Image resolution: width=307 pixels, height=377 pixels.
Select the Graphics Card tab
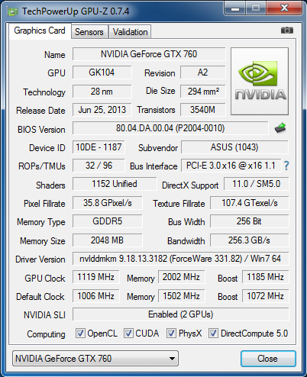tap(40, 31)
